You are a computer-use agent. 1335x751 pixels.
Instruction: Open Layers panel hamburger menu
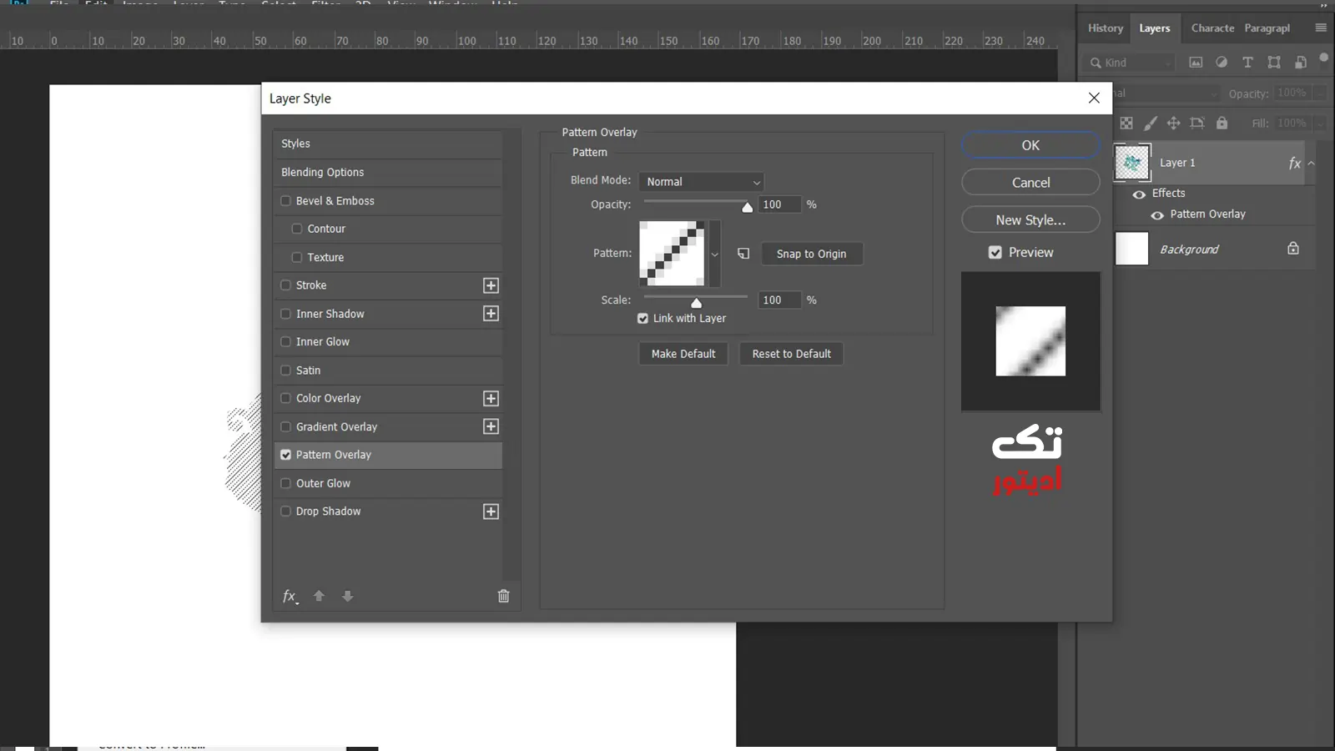(1321, 28)
